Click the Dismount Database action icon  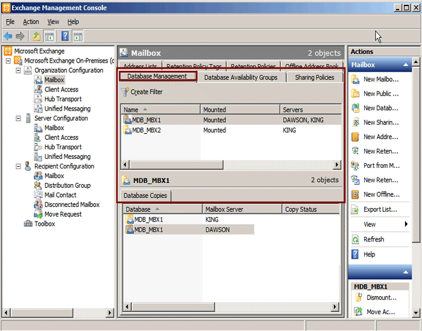tap(359, 297)
